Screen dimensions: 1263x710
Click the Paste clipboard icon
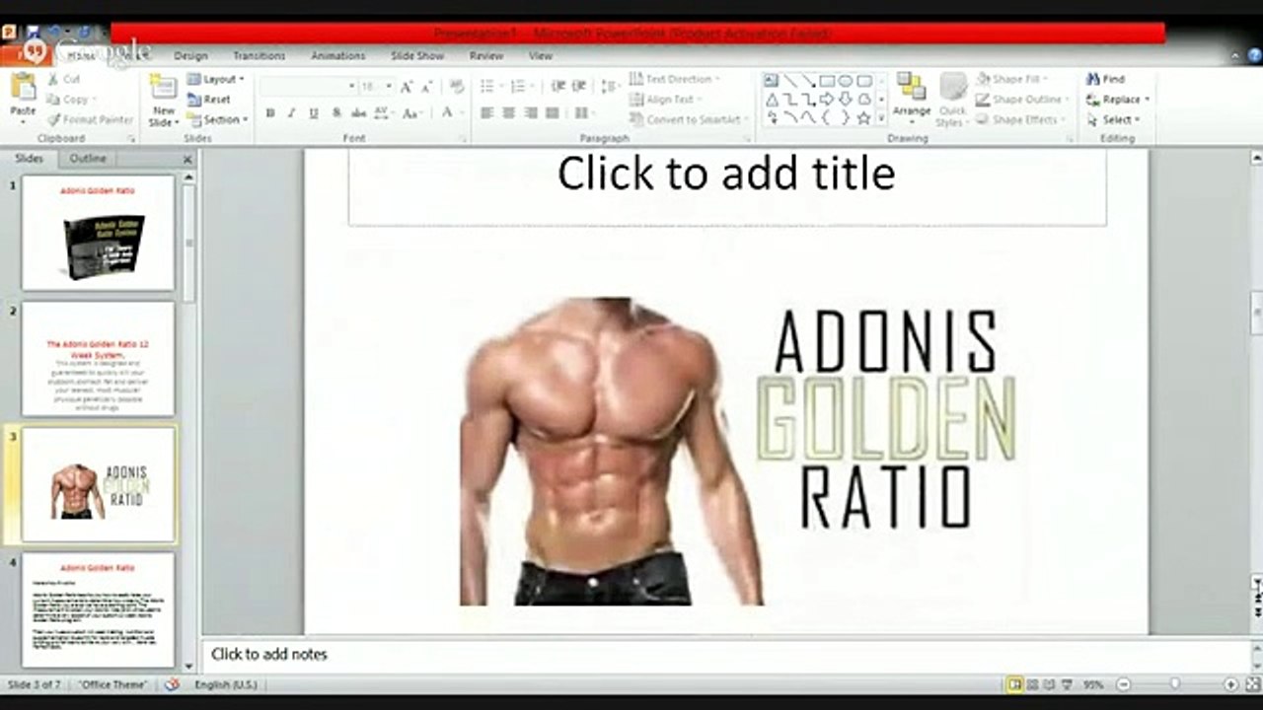[x=23, y=87]
